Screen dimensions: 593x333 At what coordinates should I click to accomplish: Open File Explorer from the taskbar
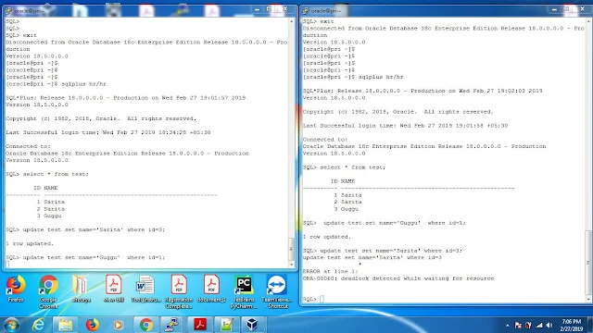click(65, 325)
